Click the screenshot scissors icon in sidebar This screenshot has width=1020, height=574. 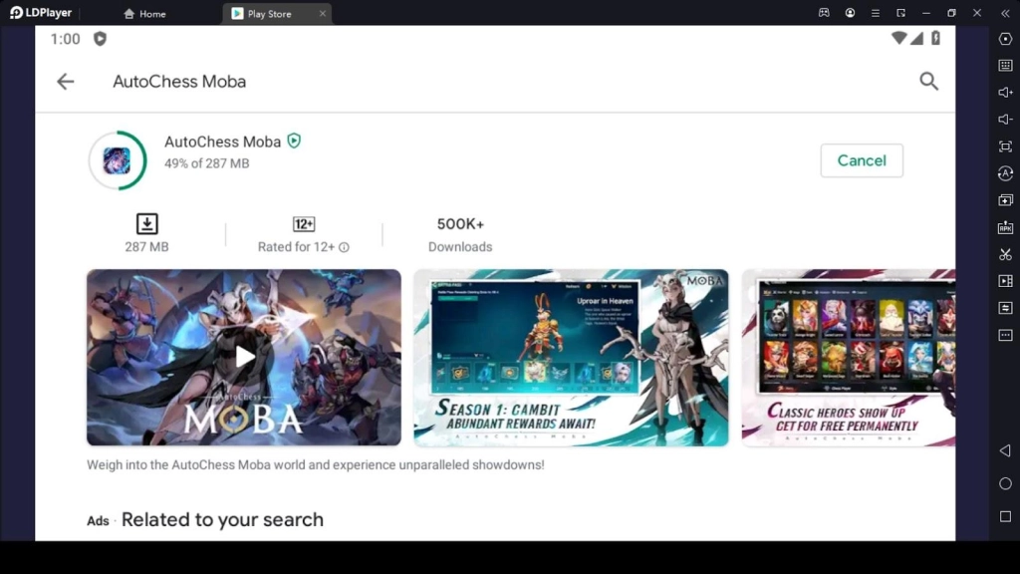pos(1005,252)
